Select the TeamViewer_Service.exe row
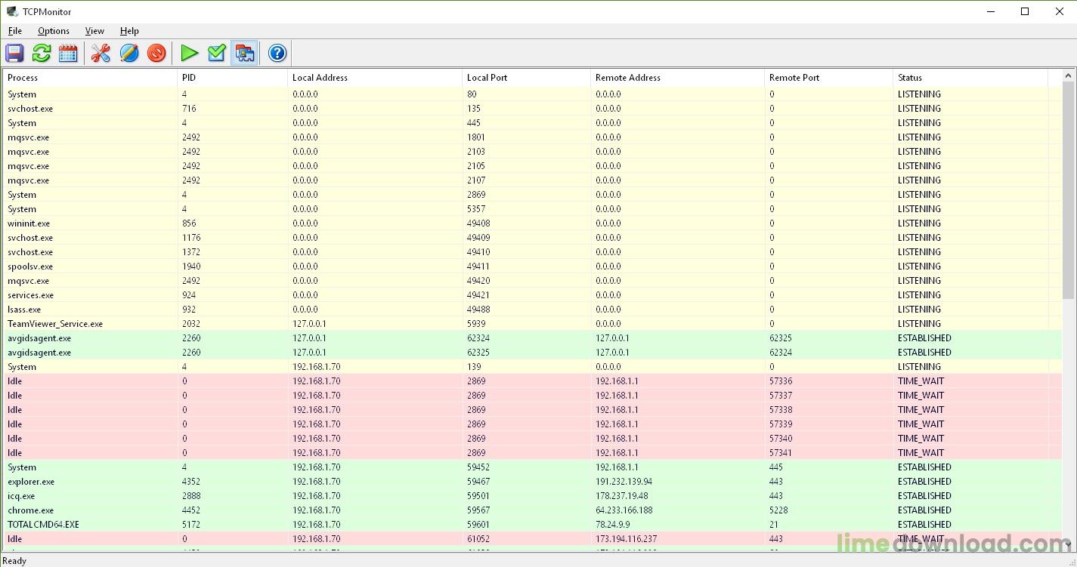 pos(55,324)
